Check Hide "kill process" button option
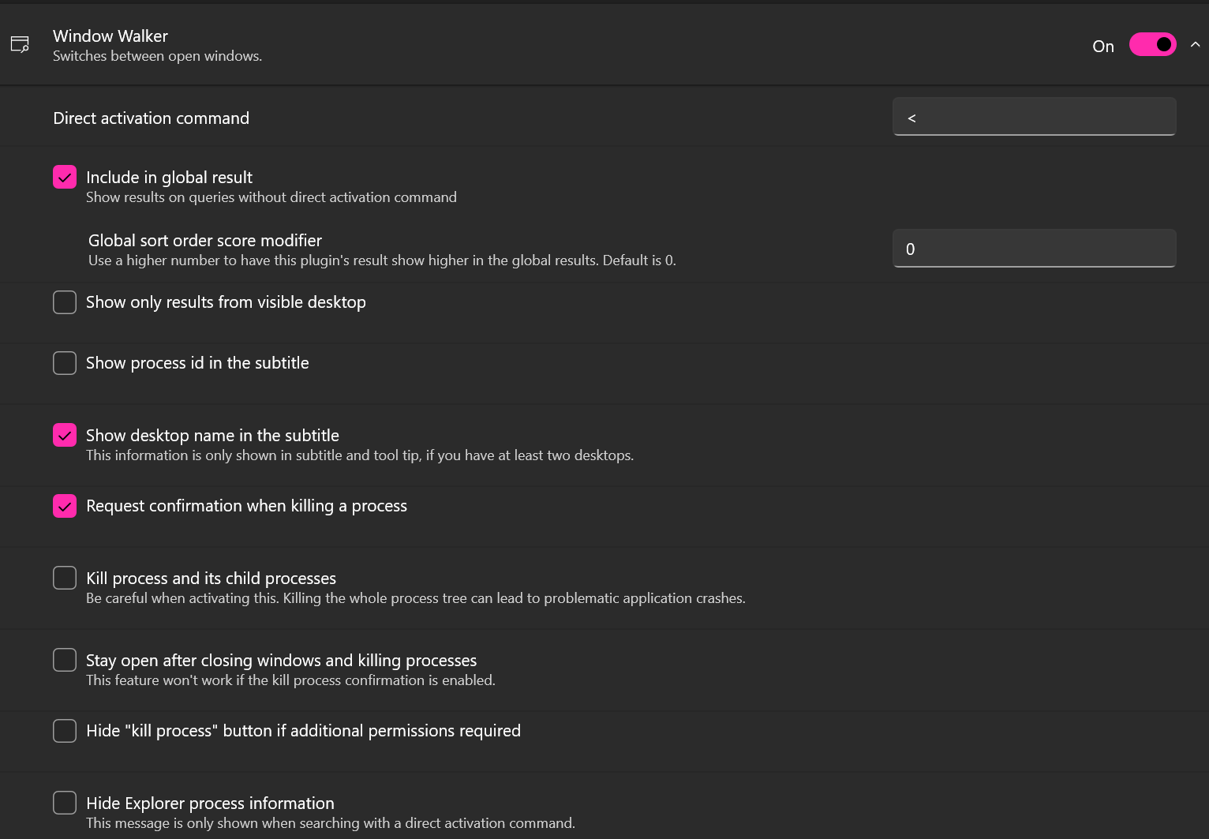The image size is (1209, 839). point(65,731)
